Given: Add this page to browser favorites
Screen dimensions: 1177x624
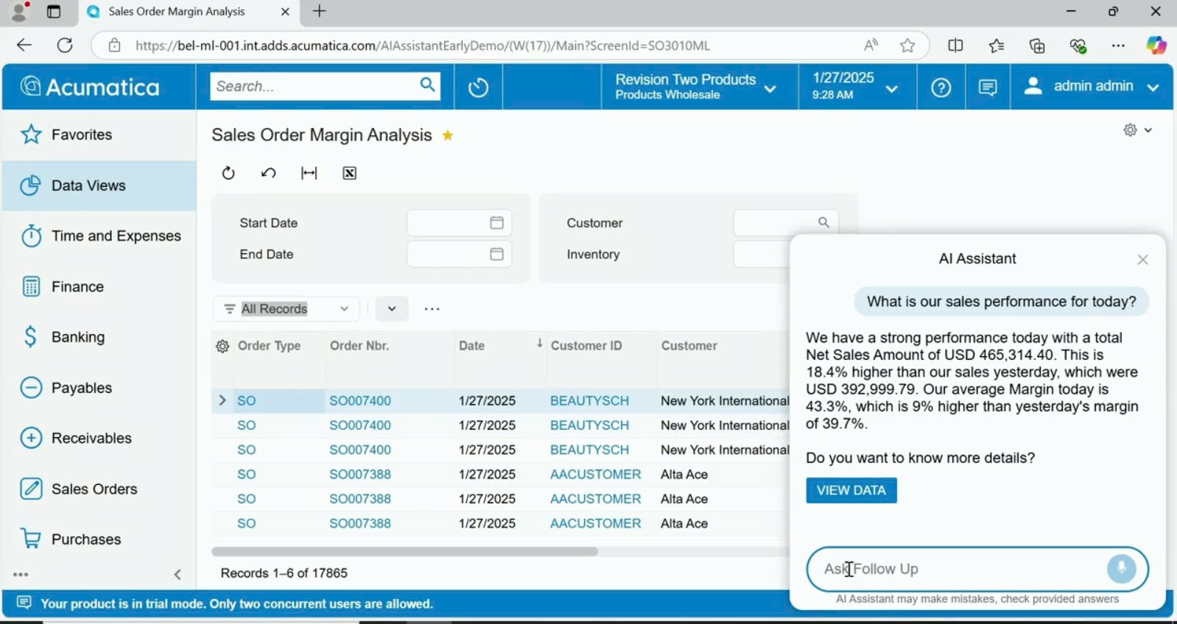Looking at the screenshot, I should [x=907, y=46].
